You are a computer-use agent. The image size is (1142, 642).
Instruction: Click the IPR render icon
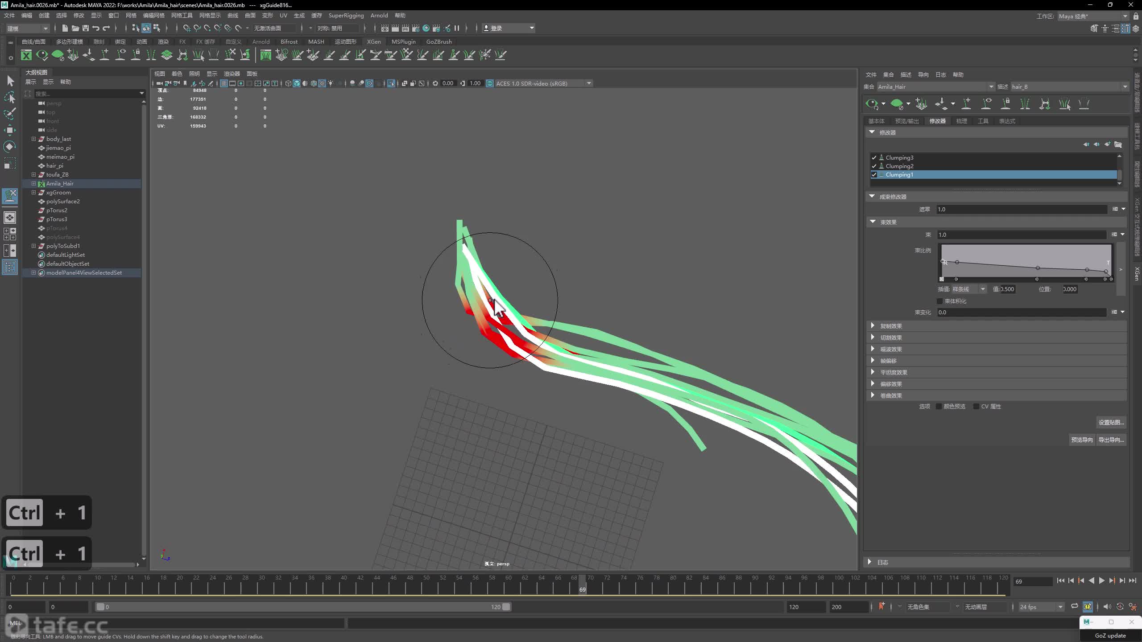click(x=405, y=28)
